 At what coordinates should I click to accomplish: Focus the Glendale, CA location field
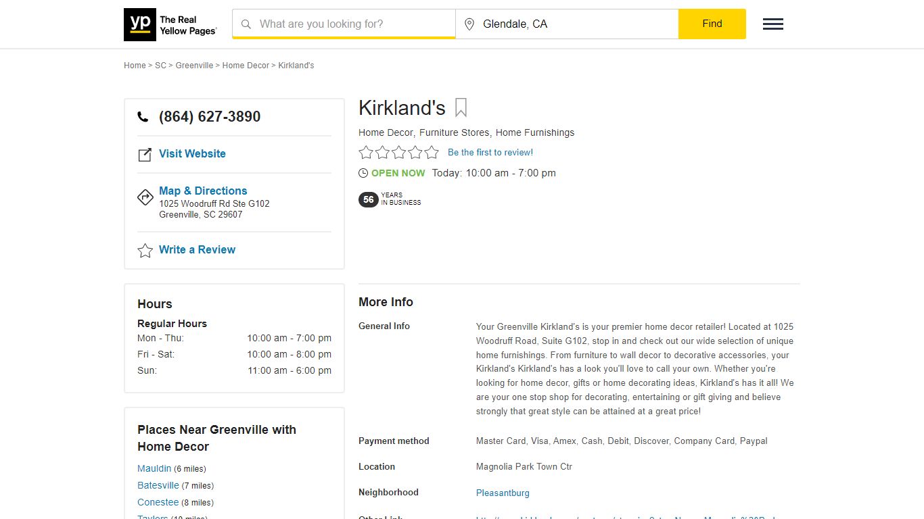[x=567, y=24]
